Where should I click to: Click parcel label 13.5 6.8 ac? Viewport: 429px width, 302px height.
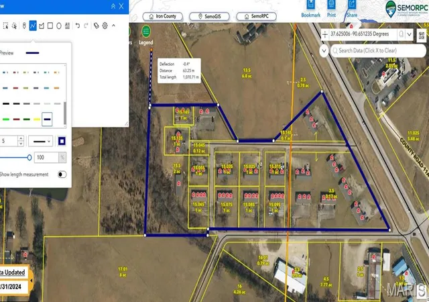(x=247, y=73)
